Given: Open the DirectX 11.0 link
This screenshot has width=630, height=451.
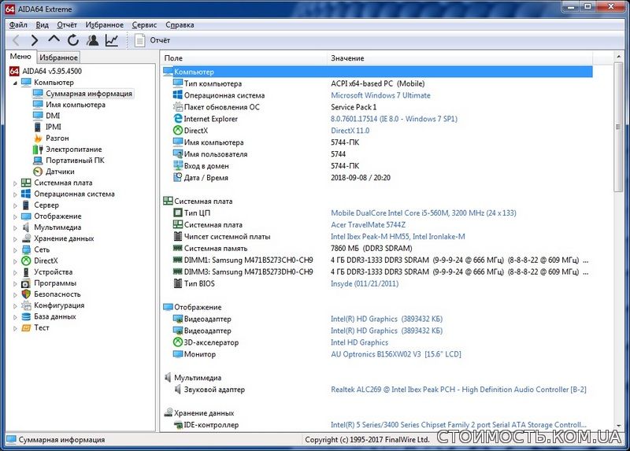Looking at the screenshot, I should coord(350,131).
